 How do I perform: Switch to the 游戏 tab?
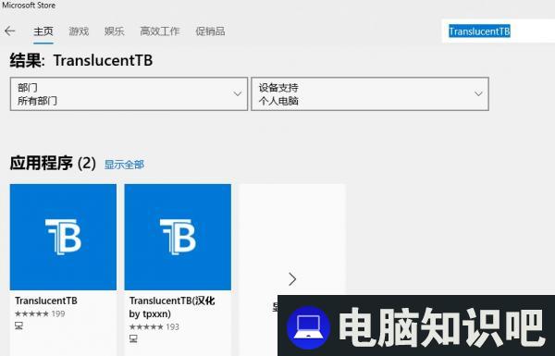pyautogui.click(x=79, y=31)
